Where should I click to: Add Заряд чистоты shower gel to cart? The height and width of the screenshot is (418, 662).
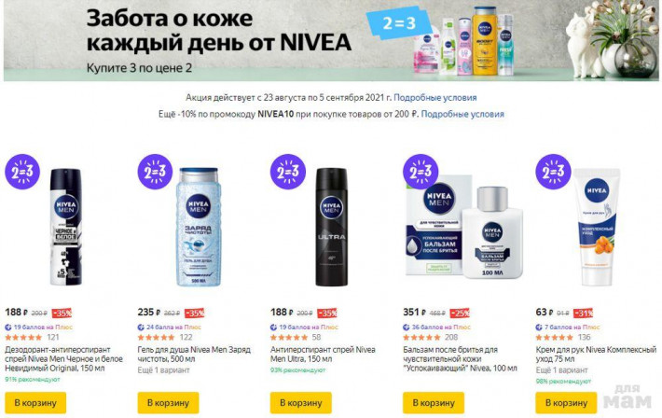(x=168, y=403)
